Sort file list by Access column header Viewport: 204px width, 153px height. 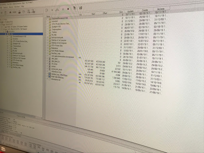click(x=161, y=9)
